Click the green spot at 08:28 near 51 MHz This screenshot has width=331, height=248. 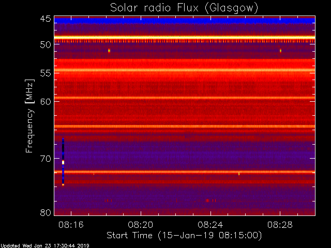(x=280, y=51)
